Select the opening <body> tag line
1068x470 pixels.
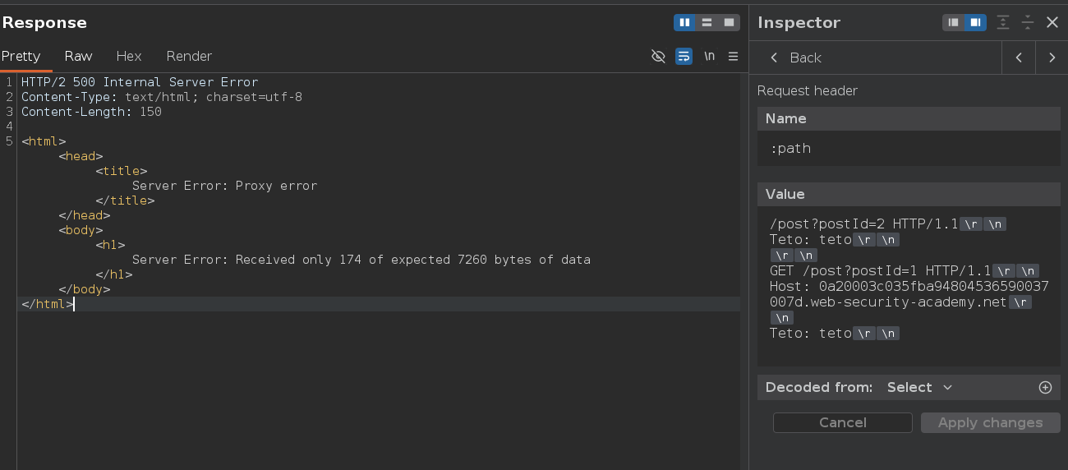tap(81, 230)
